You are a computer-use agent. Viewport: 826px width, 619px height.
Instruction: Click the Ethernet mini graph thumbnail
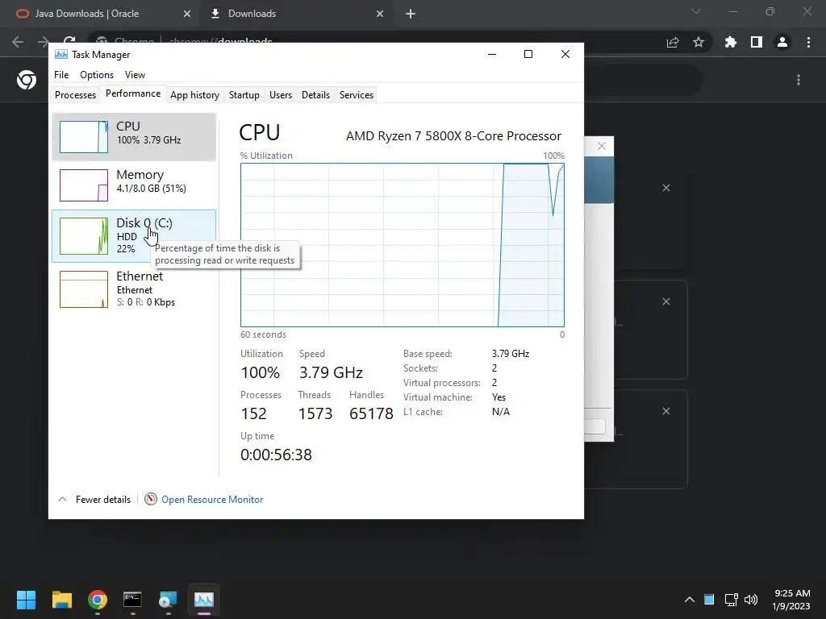(84, 289)
